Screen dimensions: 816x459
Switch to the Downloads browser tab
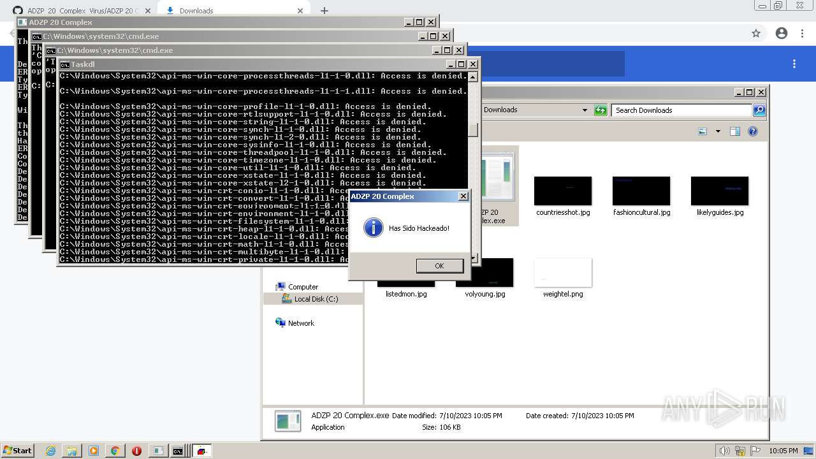click(196, 11)
